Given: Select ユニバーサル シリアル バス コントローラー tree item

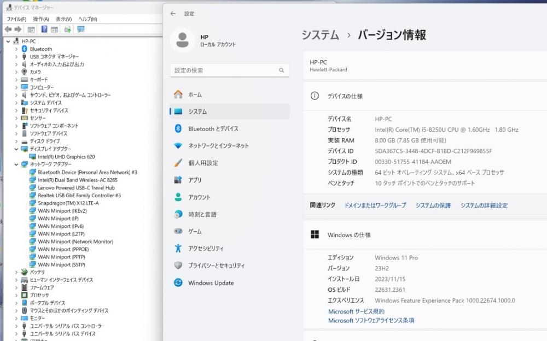Looking at the screenshot, I should [67, 326].
